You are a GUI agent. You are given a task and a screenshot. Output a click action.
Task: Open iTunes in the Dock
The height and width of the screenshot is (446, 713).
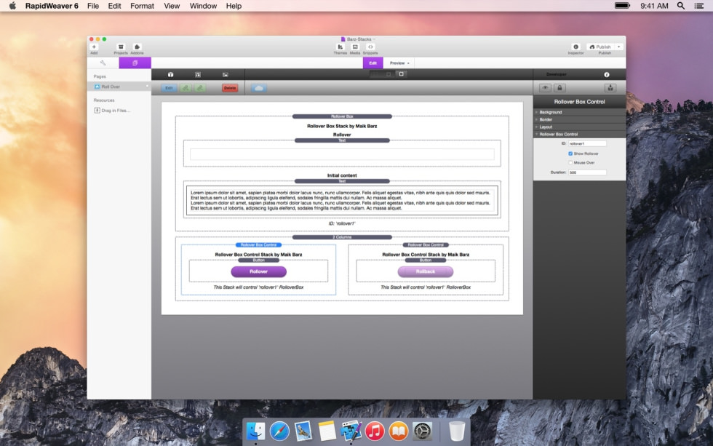375,431
